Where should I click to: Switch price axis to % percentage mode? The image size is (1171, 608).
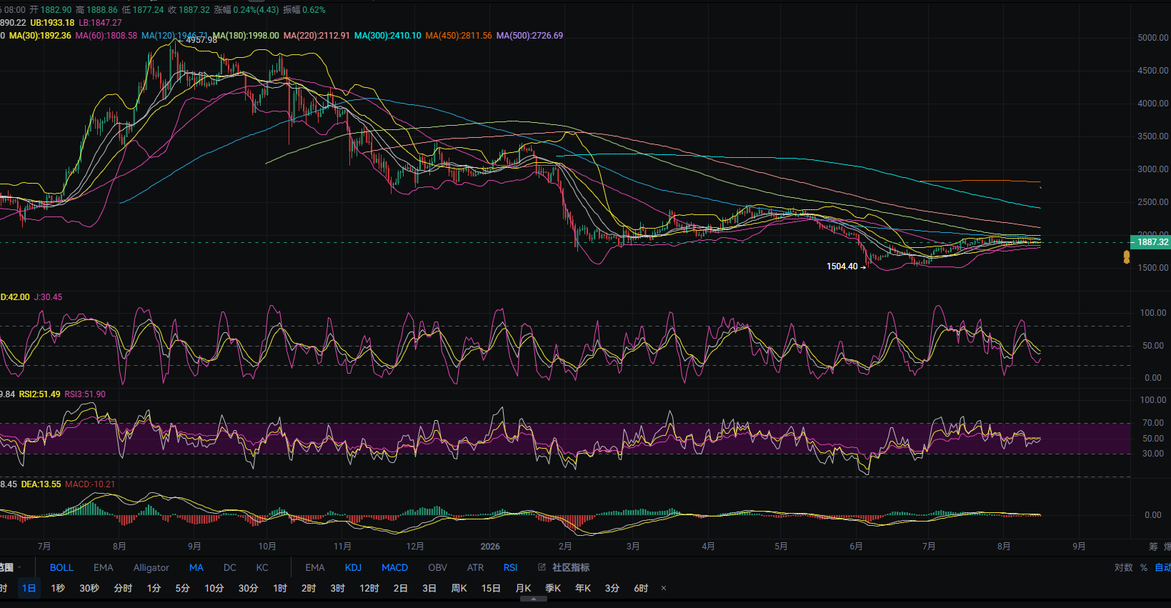pos(1144,567)
